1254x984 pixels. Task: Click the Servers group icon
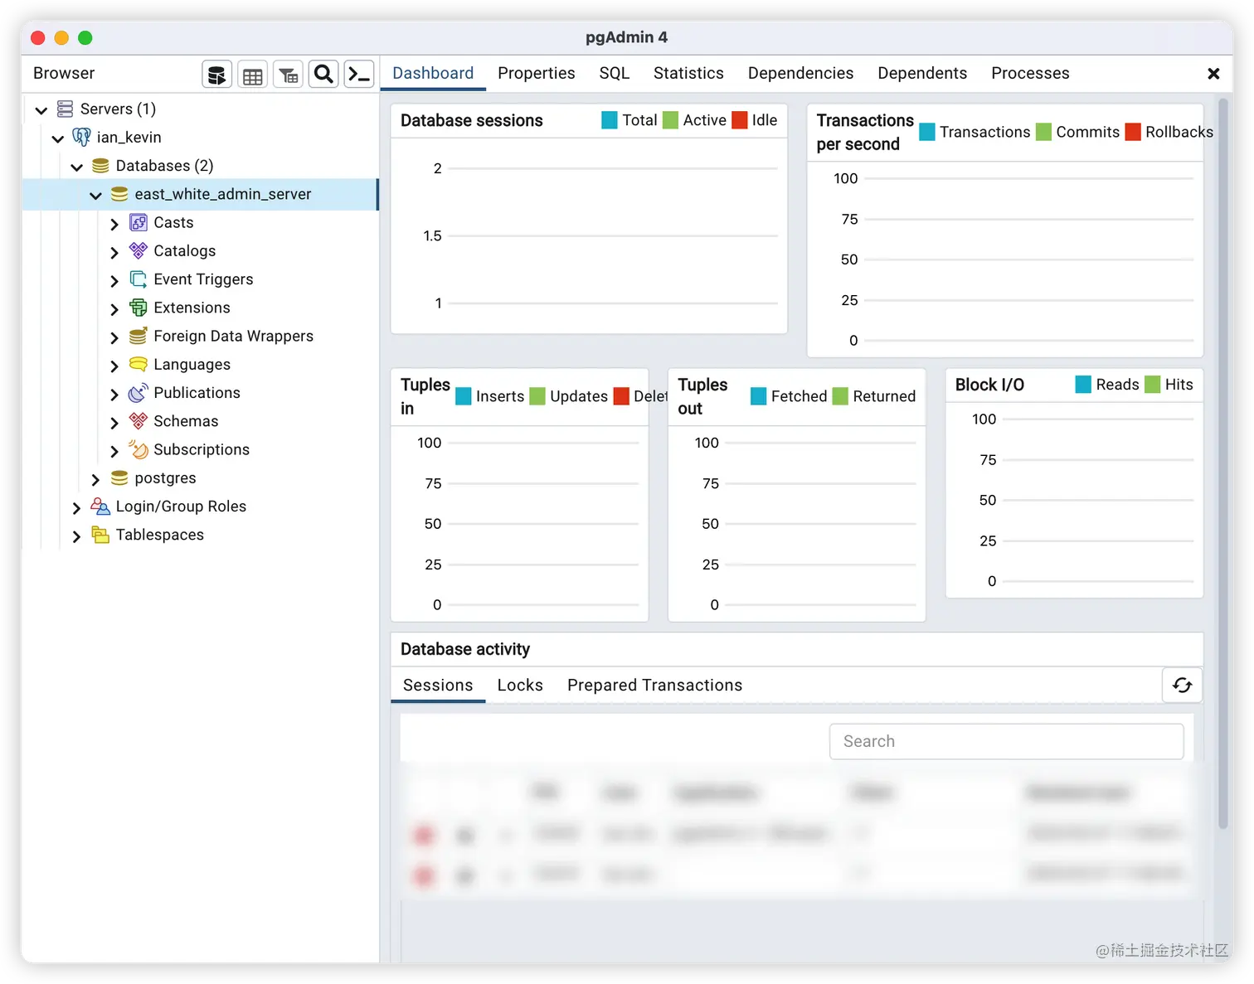coord(65,109)
